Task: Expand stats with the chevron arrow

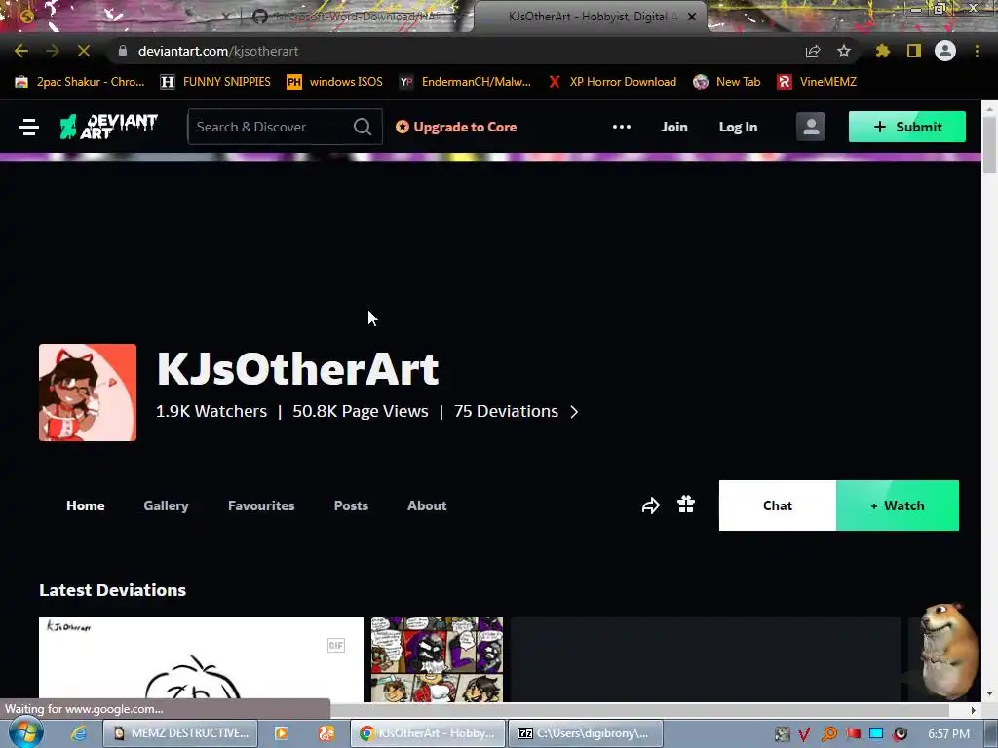Action: click(574, 412)
